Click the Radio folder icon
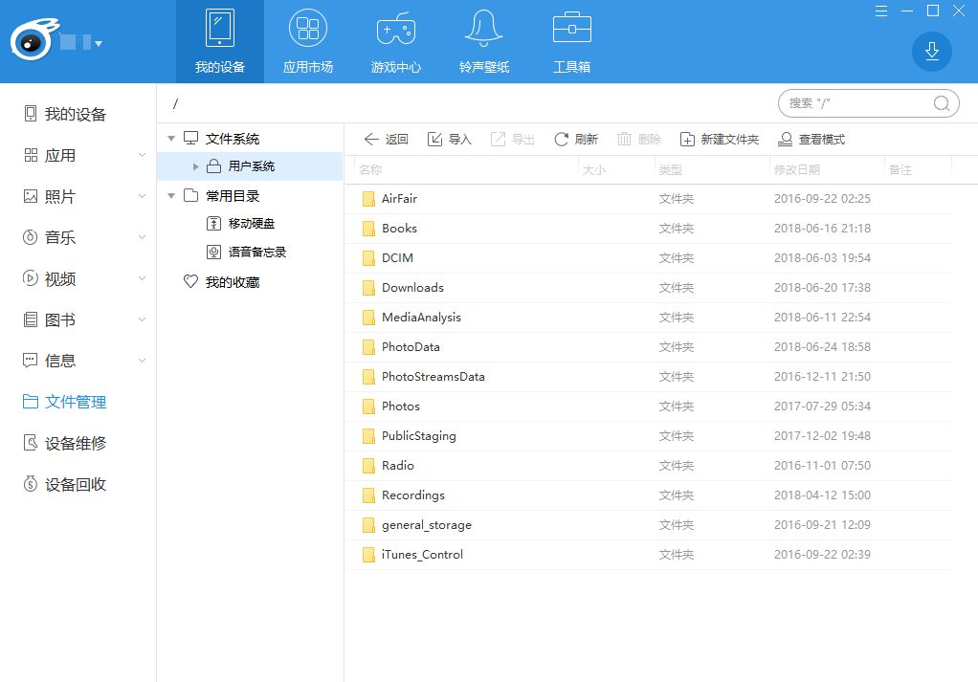The height and width of the screenshot is (682, 978). click(x=368, y=466)
